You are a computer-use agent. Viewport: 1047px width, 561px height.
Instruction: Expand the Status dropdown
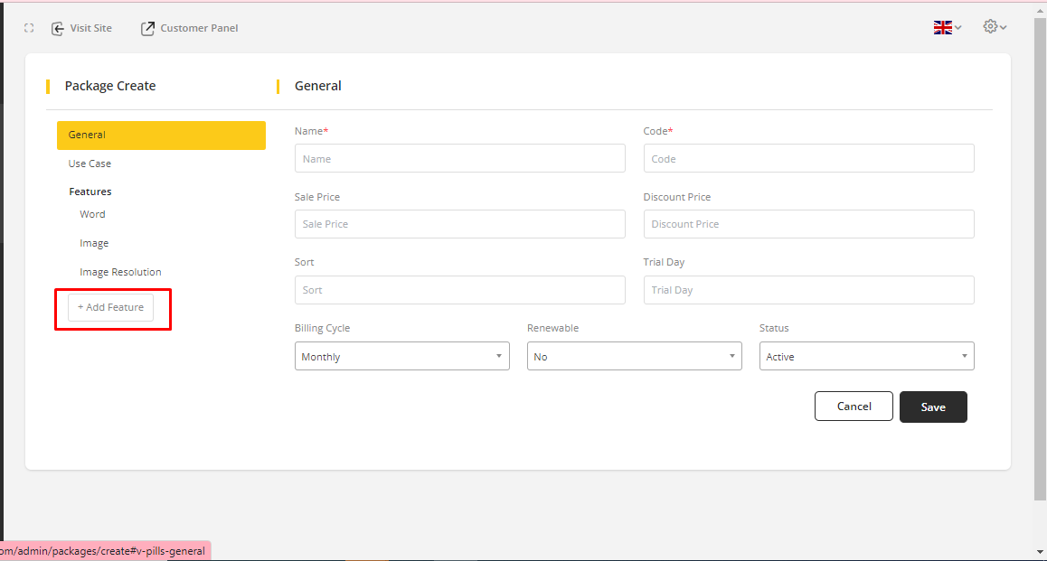pyautogui.click(x=866, y=356)
